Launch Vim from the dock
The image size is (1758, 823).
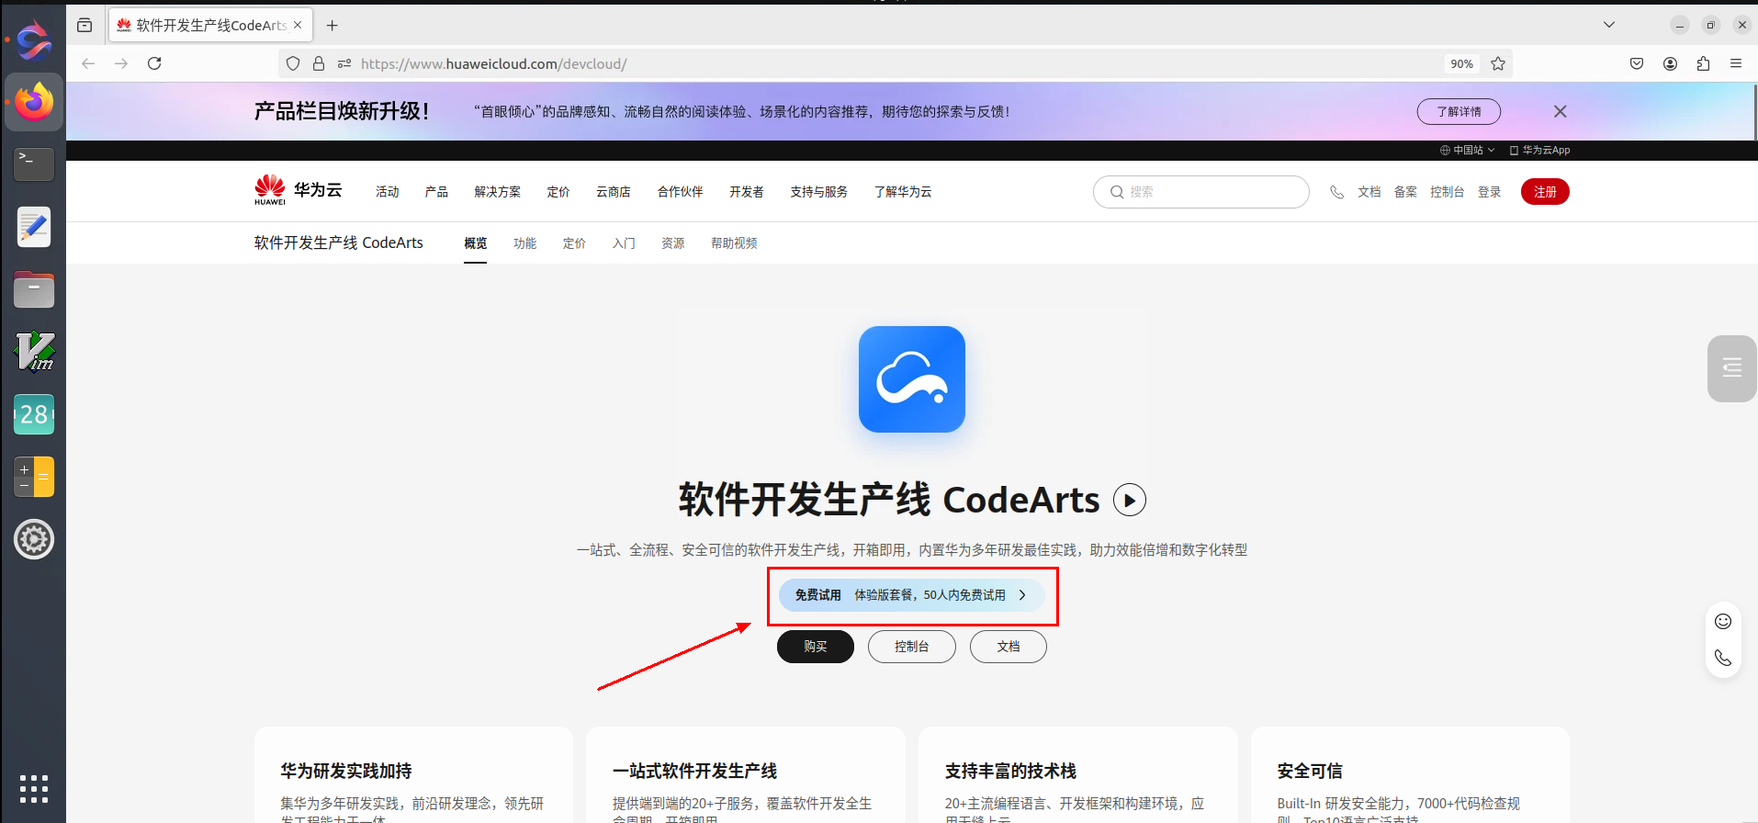pos(34,352)
